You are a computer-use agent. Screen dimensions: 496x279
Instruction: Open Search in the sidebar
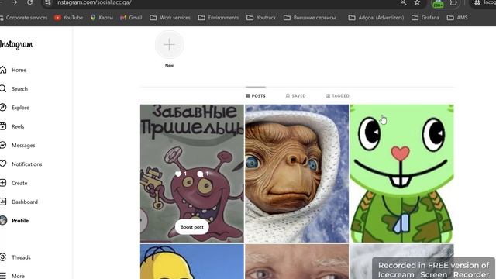click(14, 89)
